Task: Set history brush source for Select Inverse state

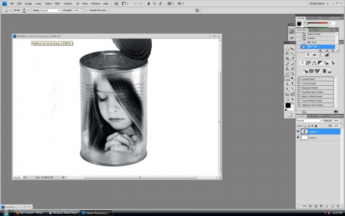Action: (298, 34)
